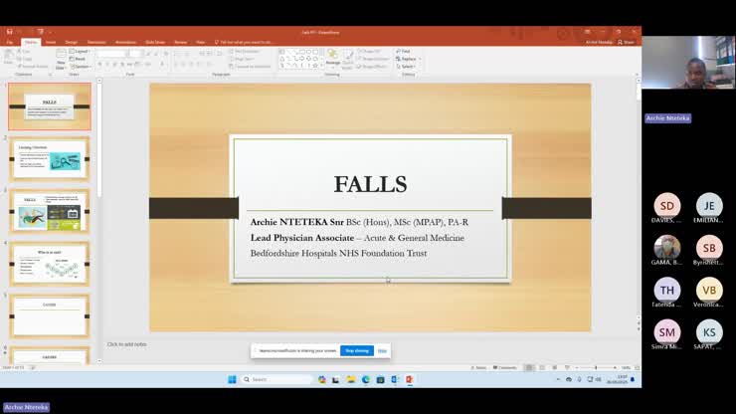Open Quick Styles in the Drawing group
Image resolution: width=736 pixels, height=414 pixels.
(348, 60)
